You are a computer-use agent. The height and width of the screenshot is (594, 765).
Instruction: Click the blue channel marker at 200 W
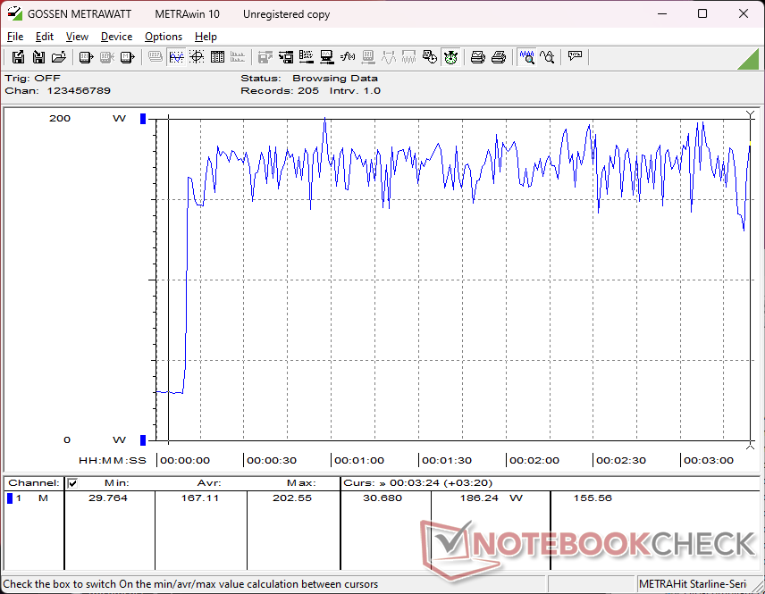point(143,119)
